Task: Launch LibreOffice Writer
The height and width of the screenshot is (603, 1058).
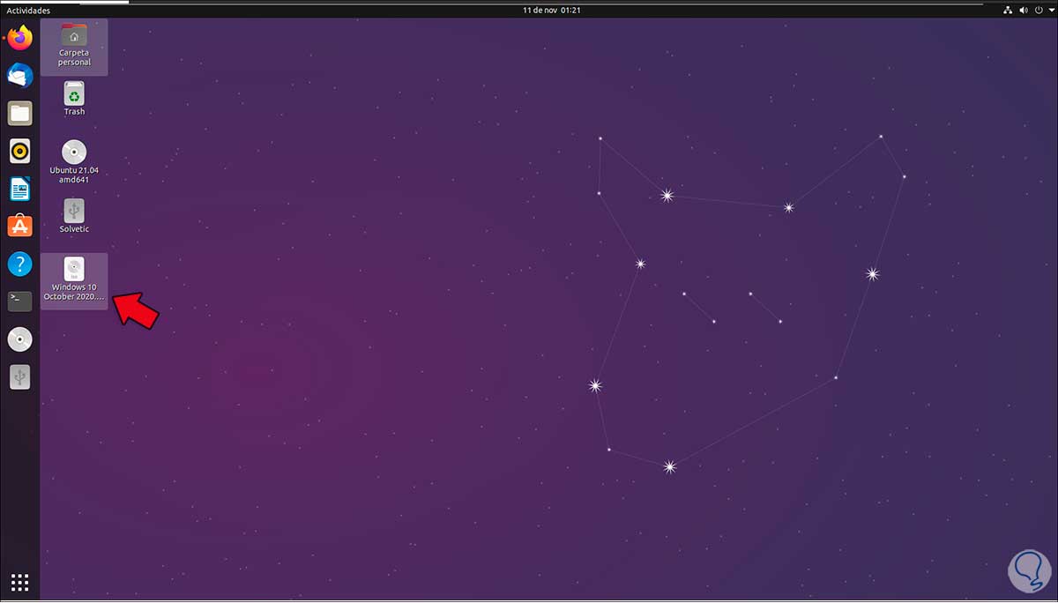Action: (19, 189)
